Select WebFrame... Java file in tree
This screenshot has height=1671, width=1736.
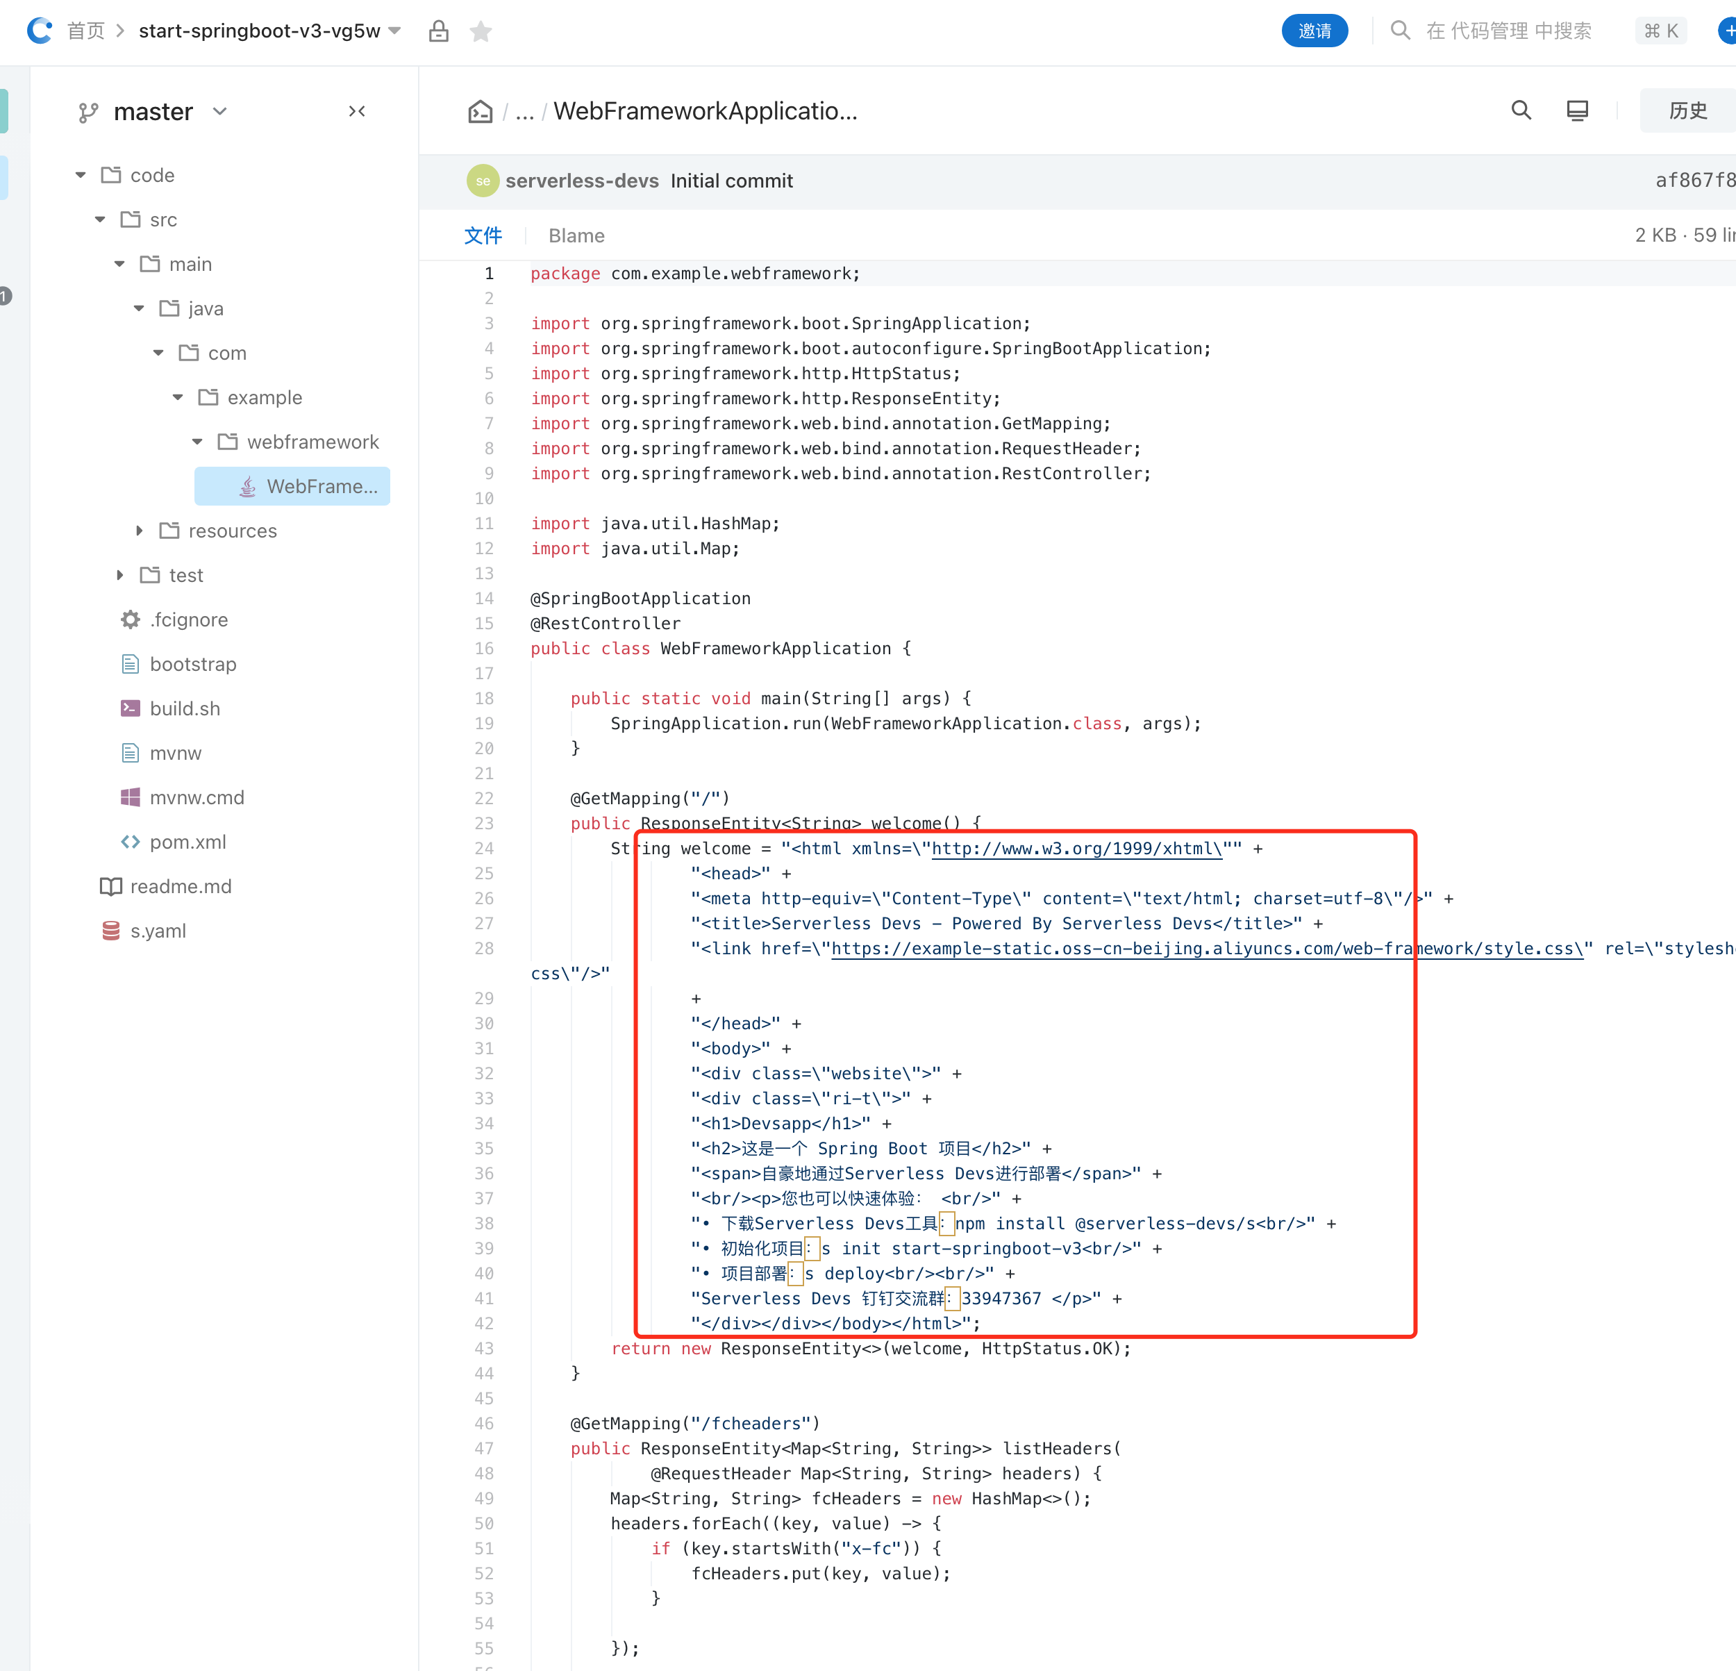[x=292, y=486]
